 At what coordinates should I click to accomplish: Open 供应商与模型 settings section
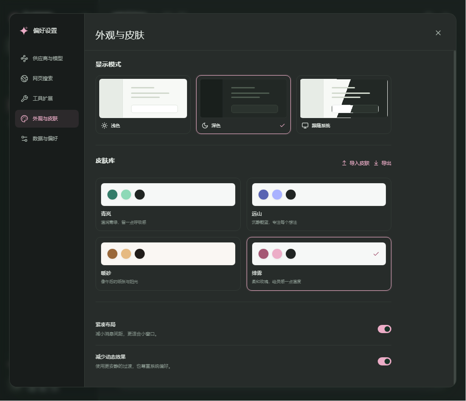tap(47, 58)
